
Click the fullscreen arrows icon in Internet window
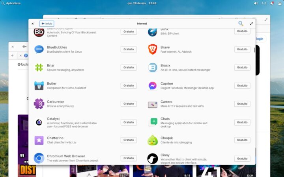click(251, 24)
